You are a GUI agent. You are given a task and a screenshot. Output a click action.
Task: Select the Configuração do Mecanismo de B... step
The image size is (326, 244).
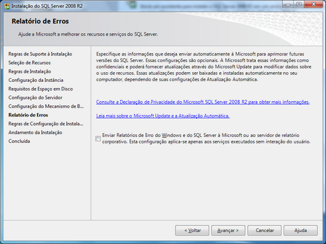click(x=46, y=106)
